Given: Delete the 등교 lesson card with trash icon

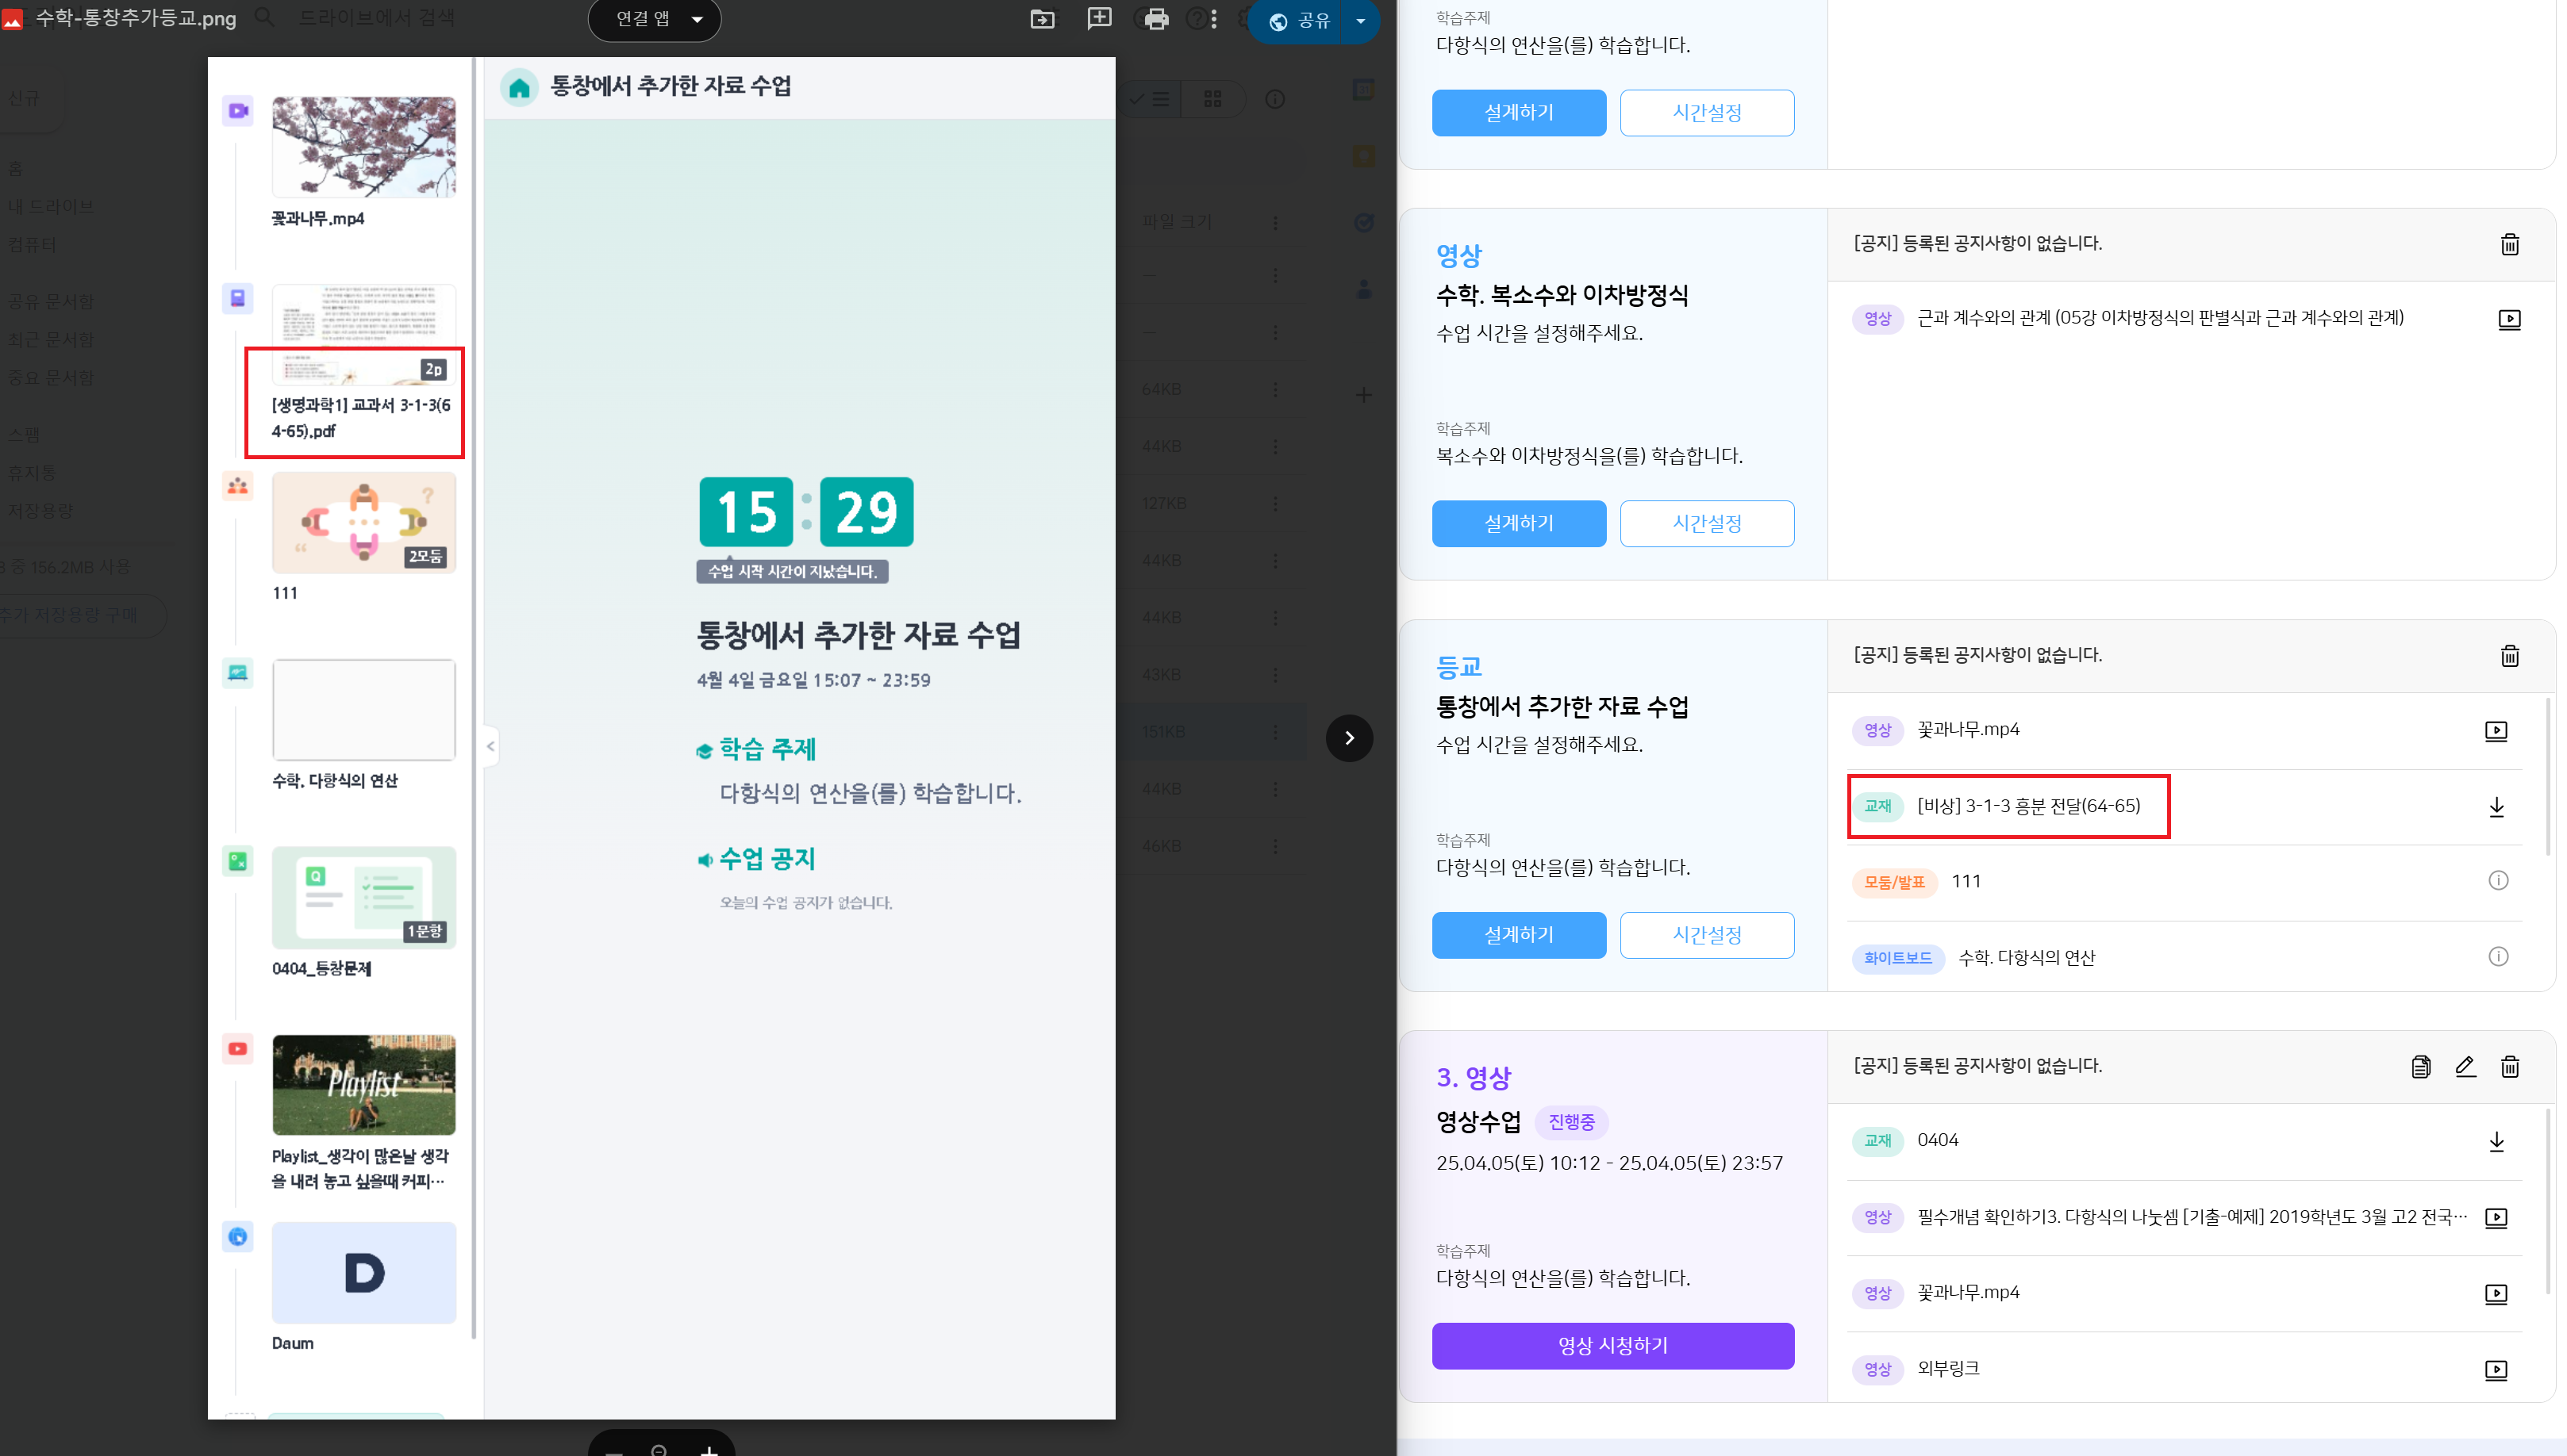Looking at the screenshot, I should click(x=2509, y=656).
